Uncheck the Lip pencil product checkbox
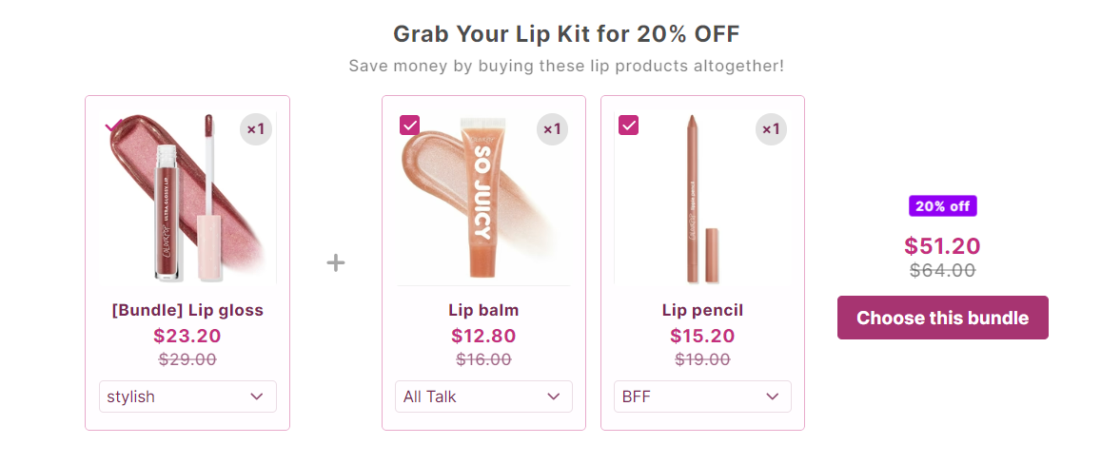The width and height of the screenshot is (1101, 464). pyautogui.click(x=628, y=126)
